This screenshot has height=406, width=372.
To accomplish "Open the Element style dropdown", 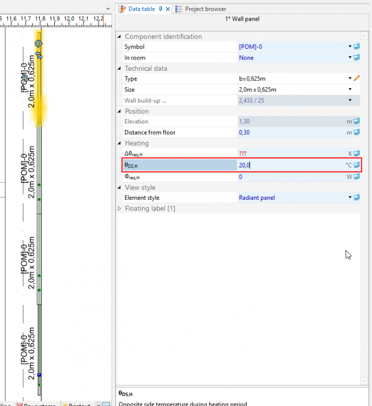I will click(x=350, y=198).
